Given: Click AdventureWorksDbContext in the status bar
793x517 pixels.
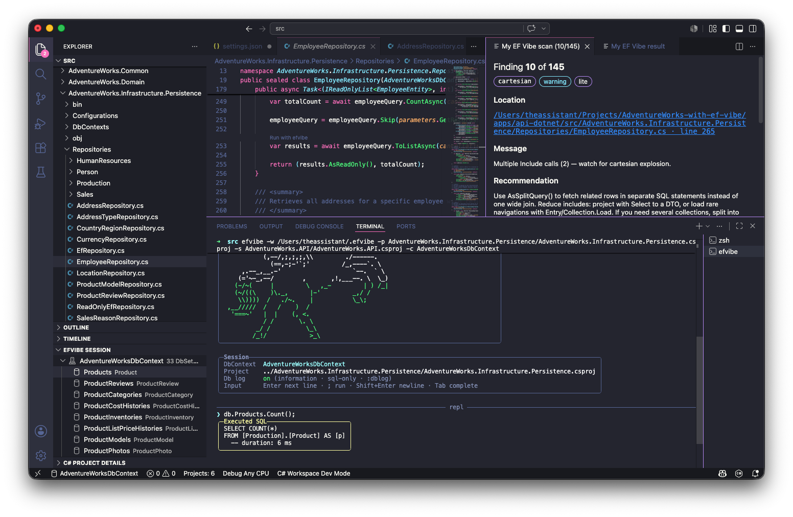Looking at the screenshot, I should (x=95, y=474).
